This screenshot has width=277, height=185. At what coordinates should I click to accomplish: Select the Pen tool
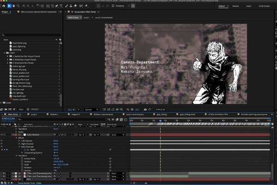pyautogui.click(x=57, y=6)
